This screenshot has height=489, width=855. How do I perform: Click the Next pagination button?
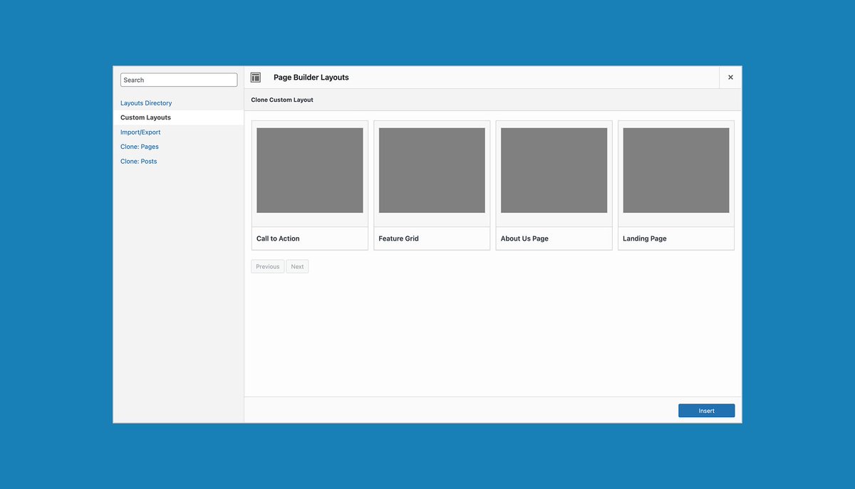(297, 265)
